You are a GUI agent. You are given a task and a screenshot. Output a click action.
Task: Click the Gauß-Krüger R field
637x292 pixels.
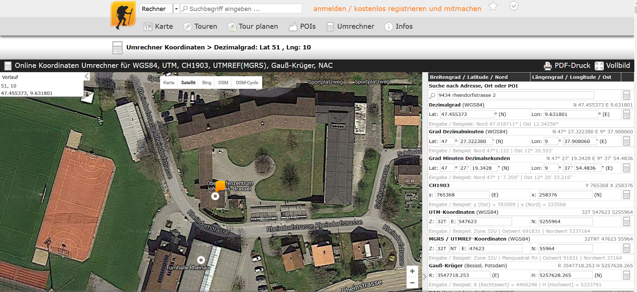pos(463,275)
